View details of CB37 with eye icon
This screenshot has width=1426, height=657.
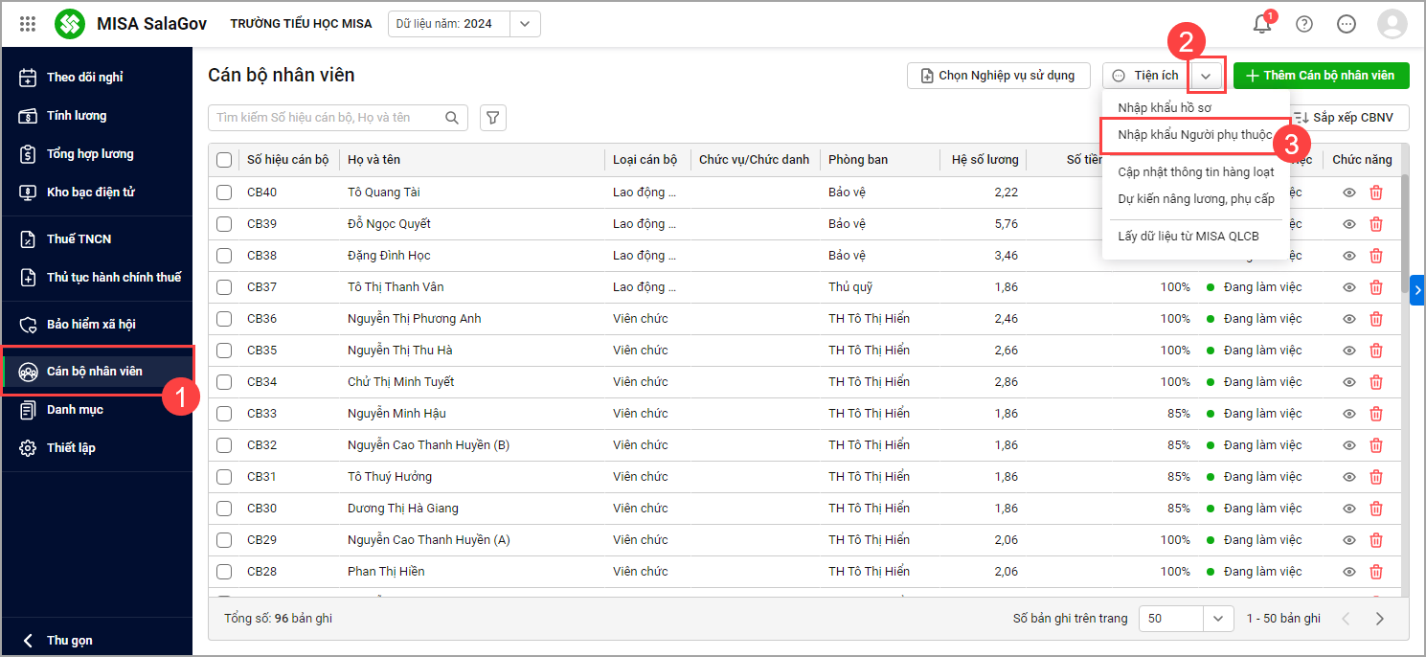click(1349, 287)
